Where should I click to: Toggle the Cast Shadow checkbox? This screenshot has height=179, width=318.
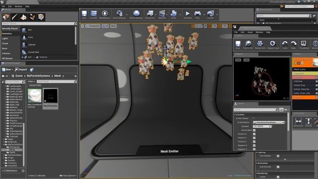pyautogui.click(x=278, y=156)
